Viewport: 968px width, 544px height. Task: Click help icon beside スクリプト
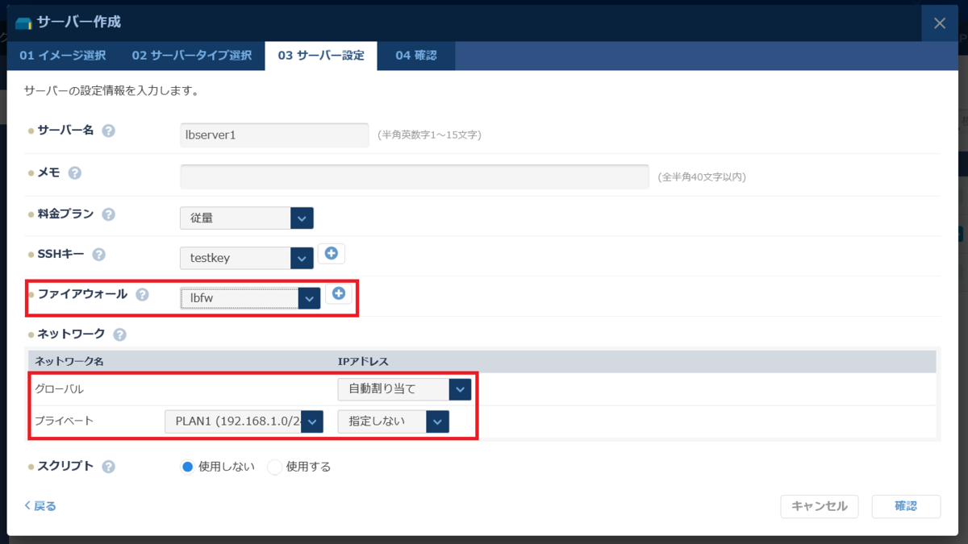click(108, 467)
